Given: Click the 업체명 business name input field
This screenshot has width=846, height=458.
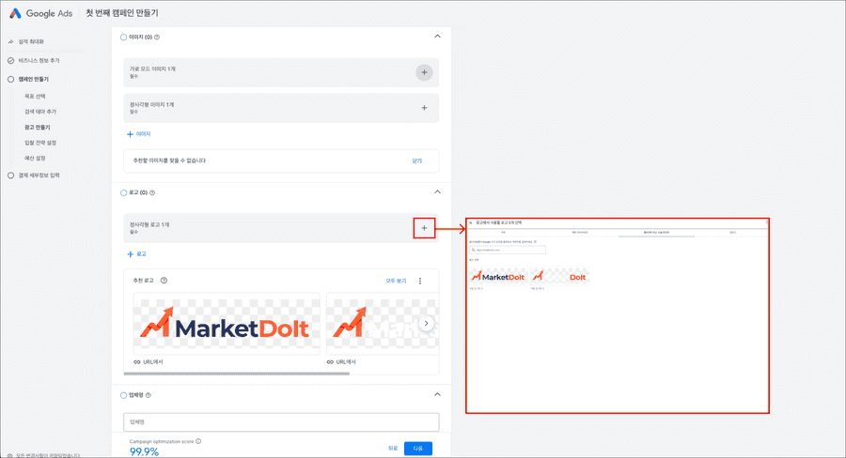Looking at the screenshot, I should click(x=281, y=422).
